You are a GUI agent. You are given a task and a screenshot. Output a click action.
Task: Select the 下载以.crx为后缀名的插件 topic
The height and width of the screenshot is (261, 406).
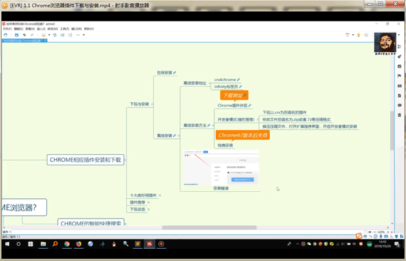point(284,112)
